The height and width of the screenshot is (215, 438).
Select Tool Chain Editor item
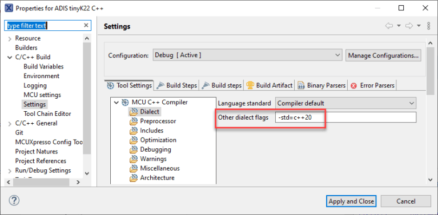tap(47, 114)
